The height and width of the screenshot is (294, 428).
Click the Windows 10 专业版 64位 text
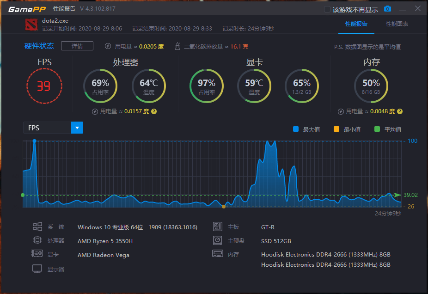tap(110, 227)
